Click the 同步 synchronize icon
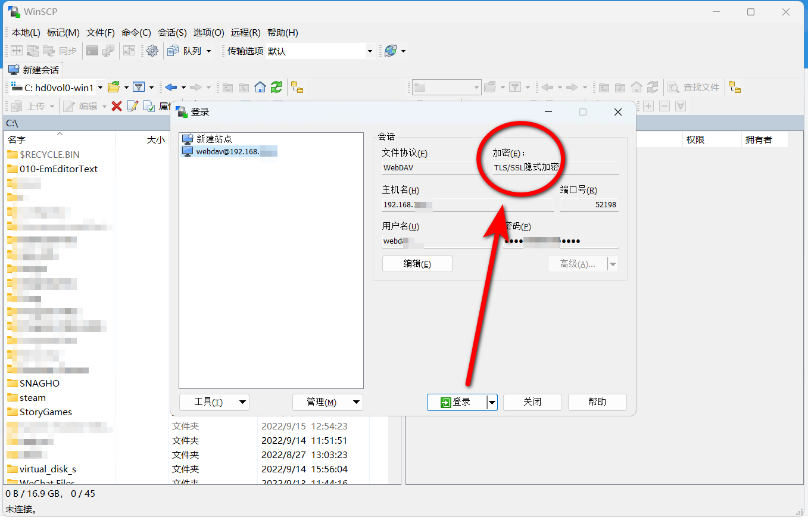 (49, 51)
